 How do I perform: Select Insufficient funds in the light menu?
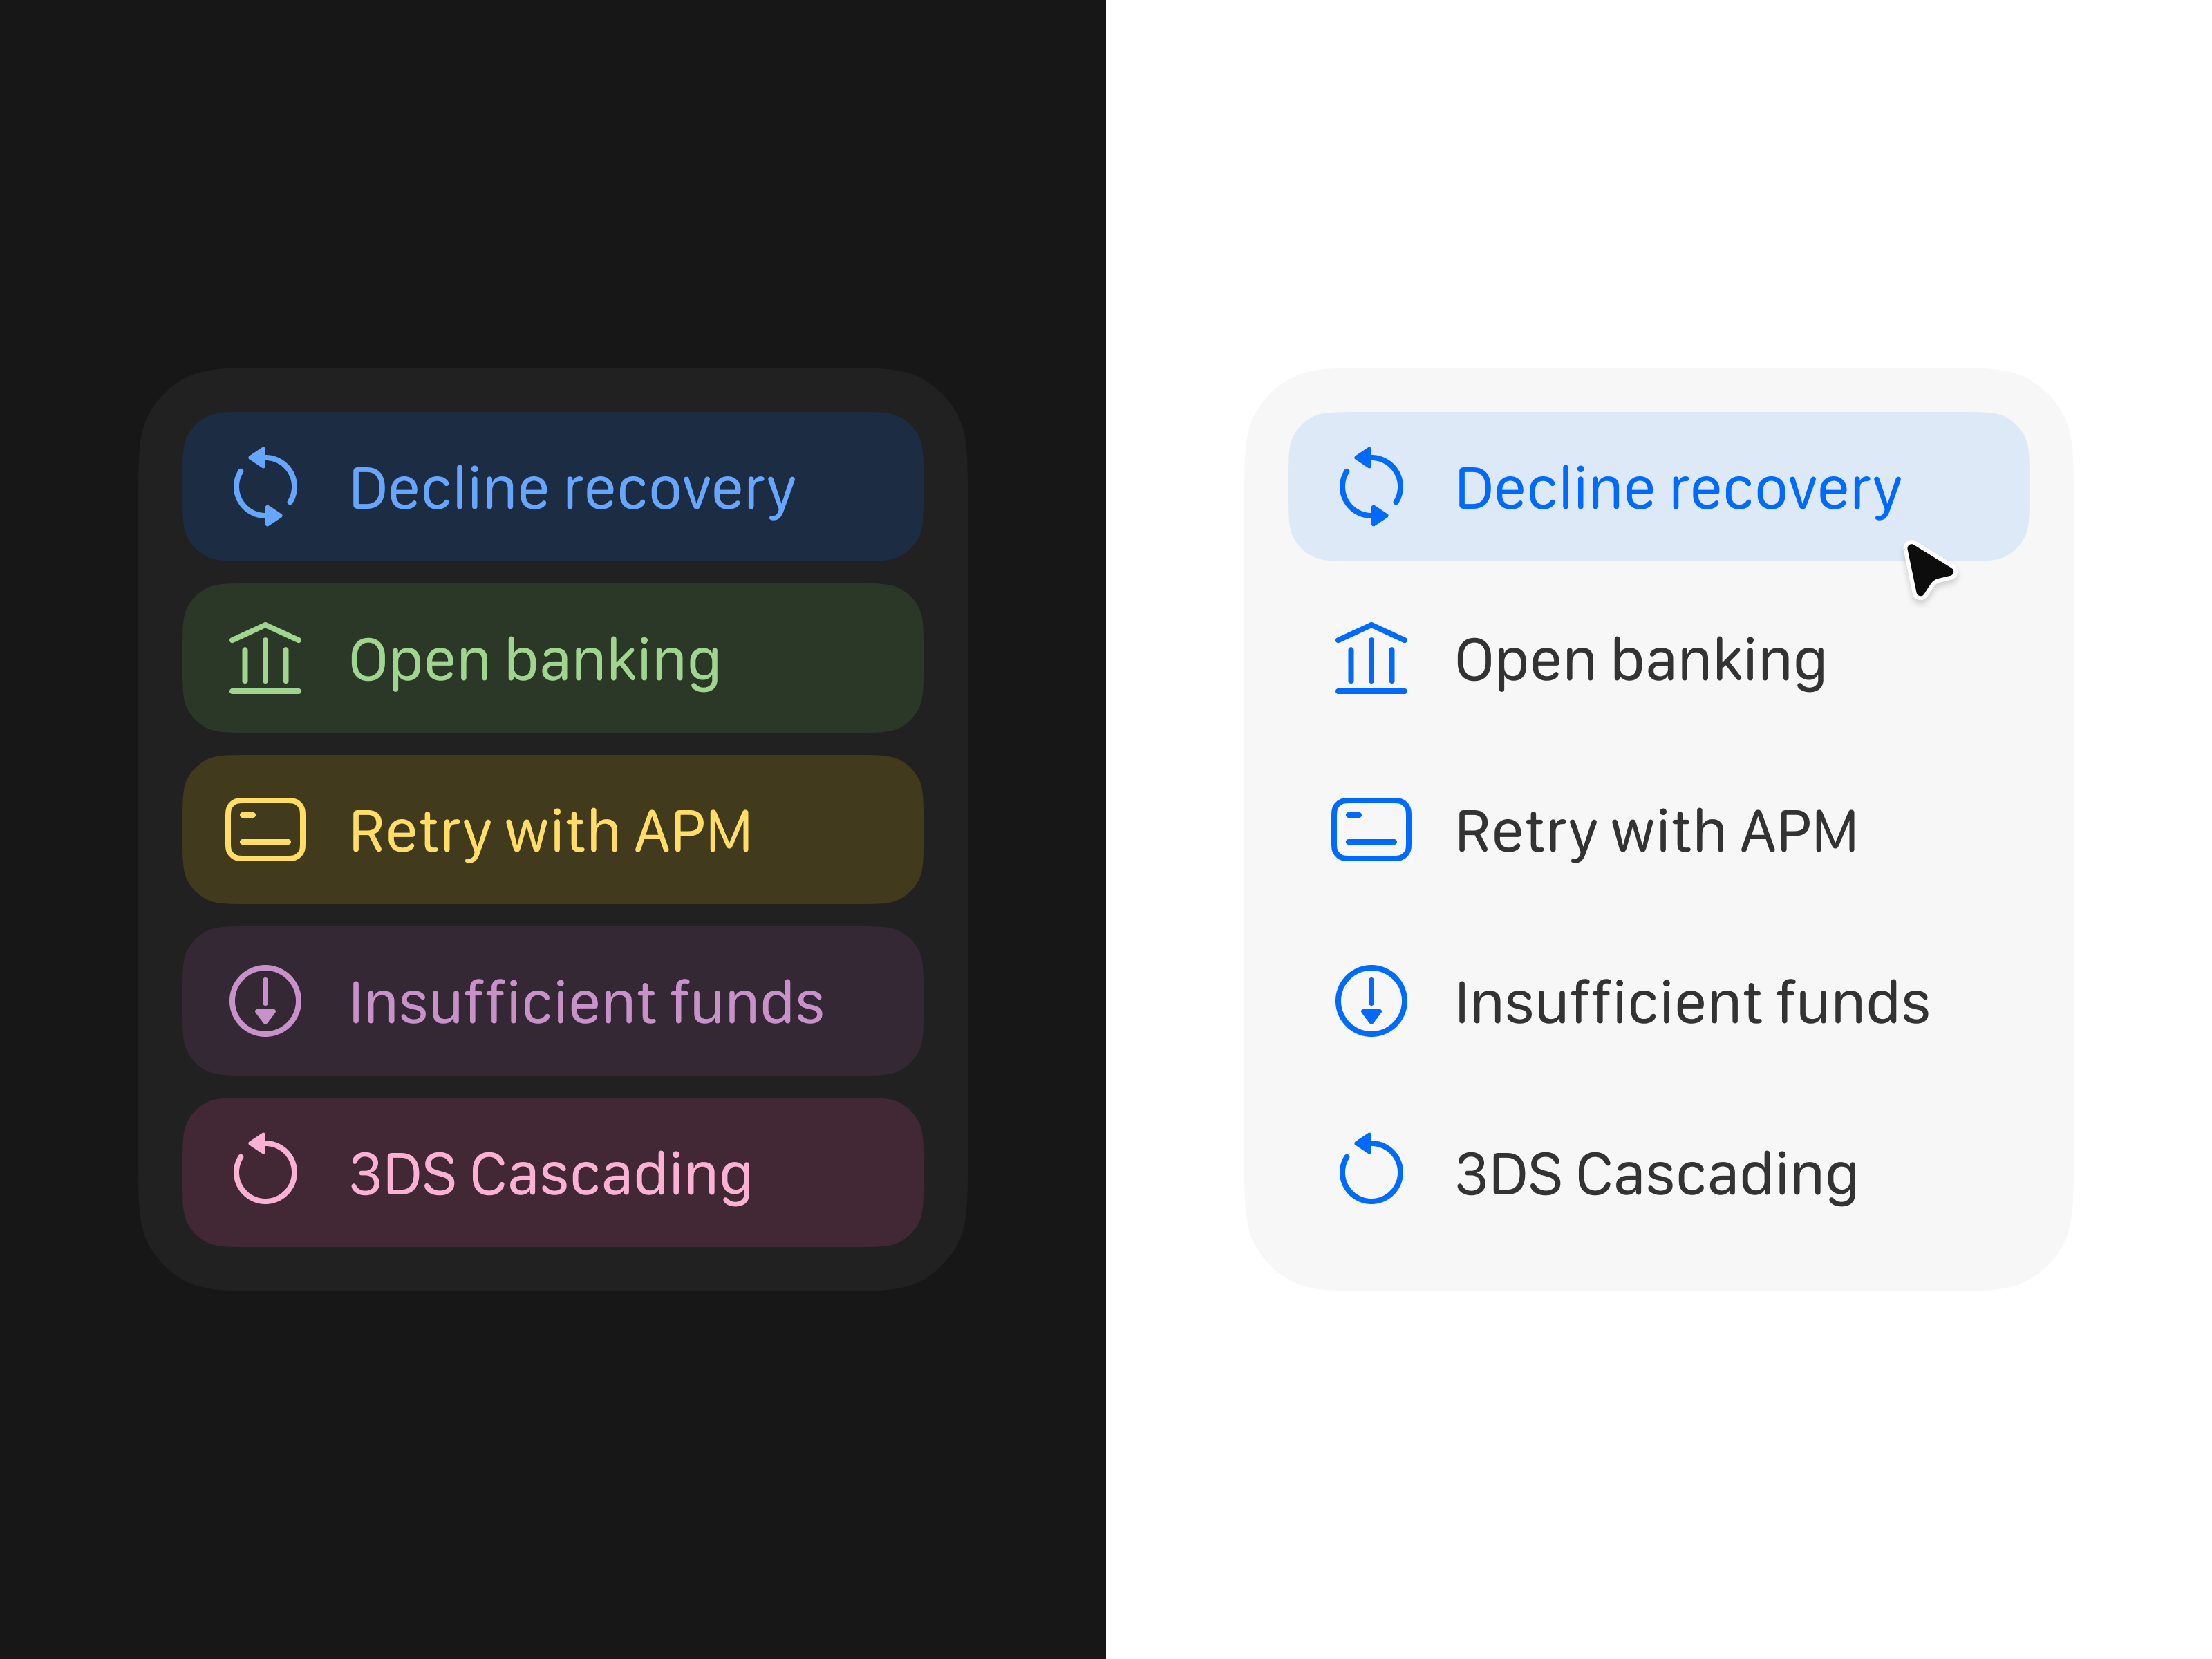[x=1659, y=1001]
